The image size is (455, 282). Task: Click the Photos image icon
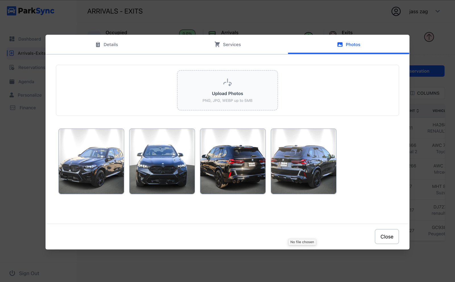pos(340,45)
